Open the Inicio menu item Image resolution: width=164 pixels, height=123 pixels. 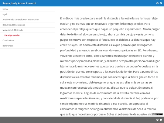tap(28, 9)
